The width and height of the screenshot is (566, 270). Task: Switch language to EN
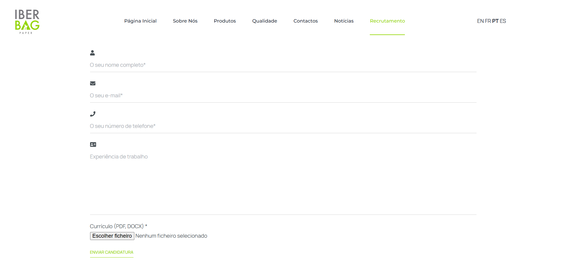click(480, 21)
